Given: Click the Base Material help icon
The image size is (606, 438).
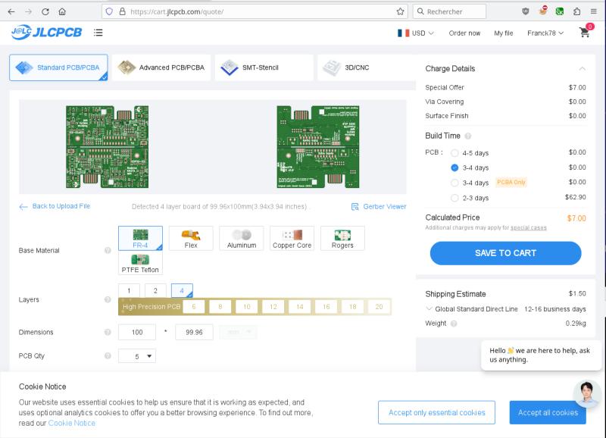Looking at the screenshot, I should point(108,251).
